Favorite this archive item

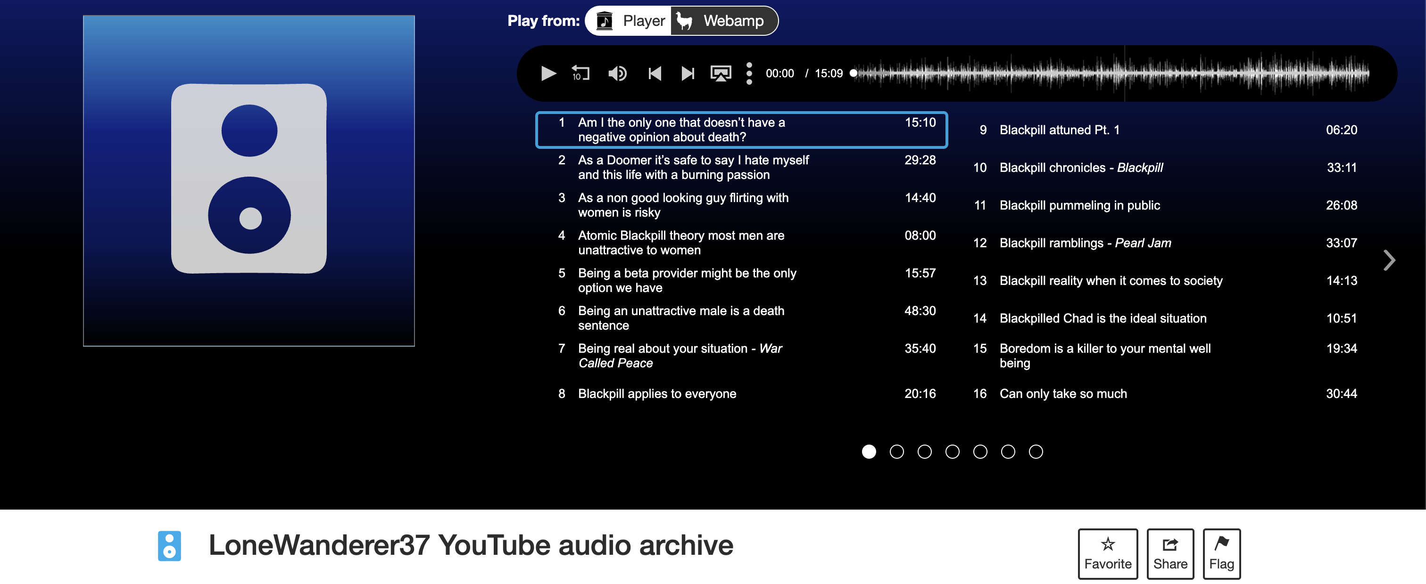tap(1108, 553)
